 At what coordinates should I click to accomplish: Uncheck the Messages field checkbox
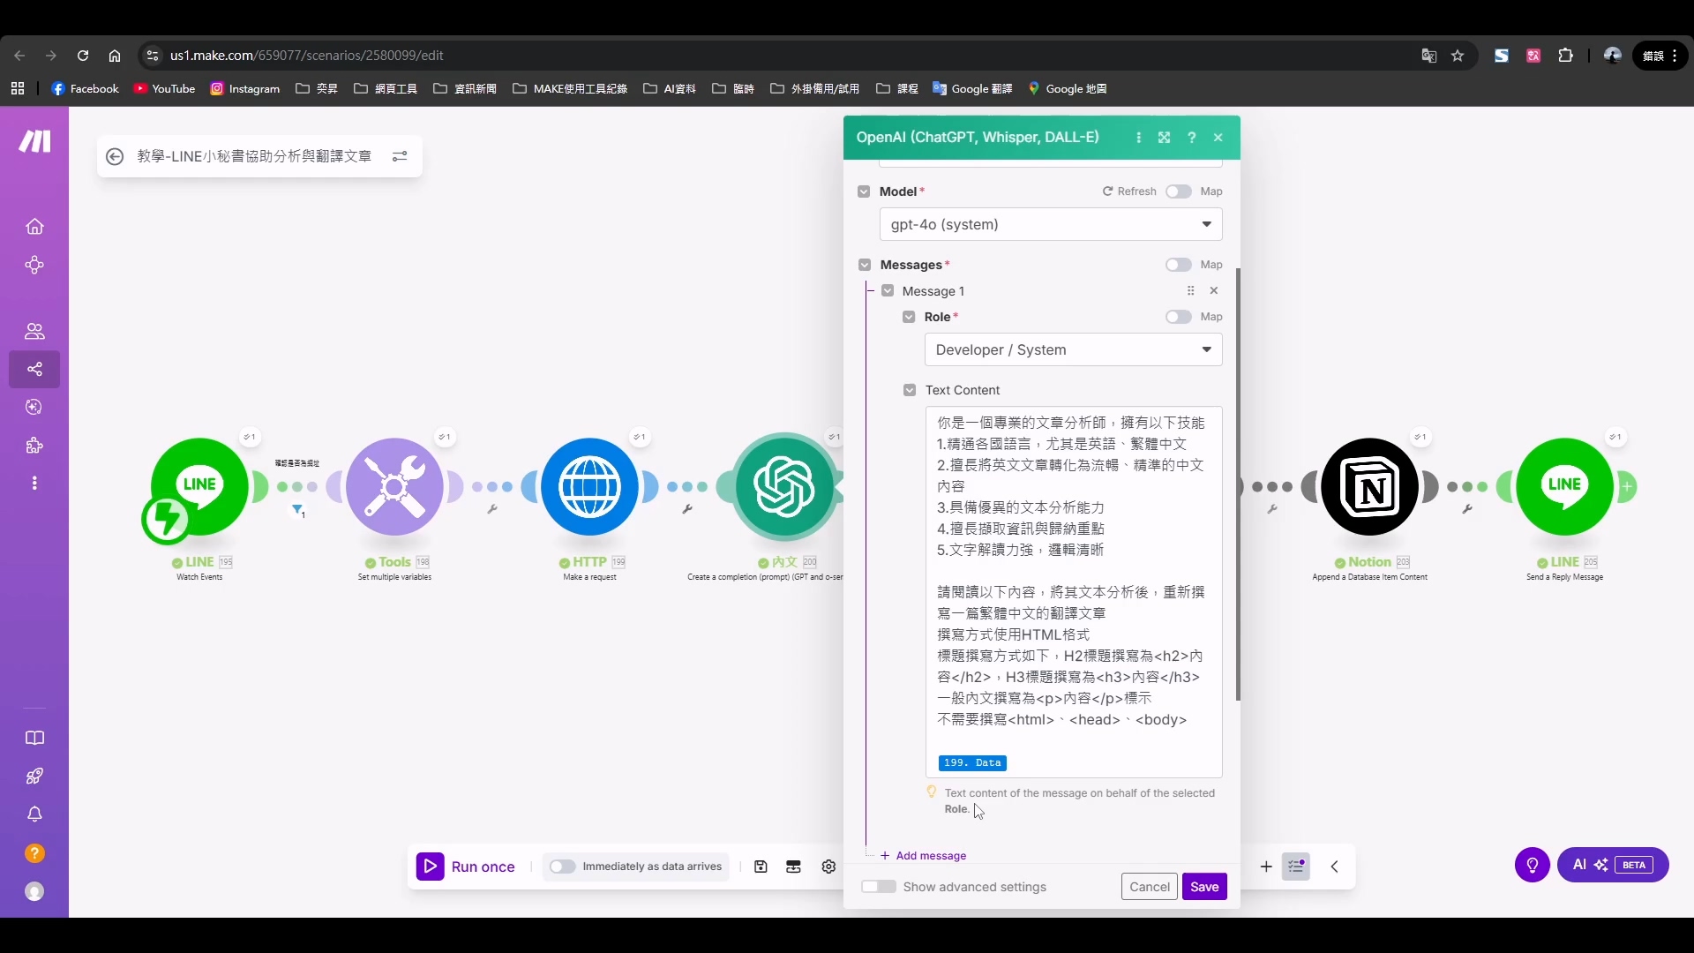coord(865,265)
